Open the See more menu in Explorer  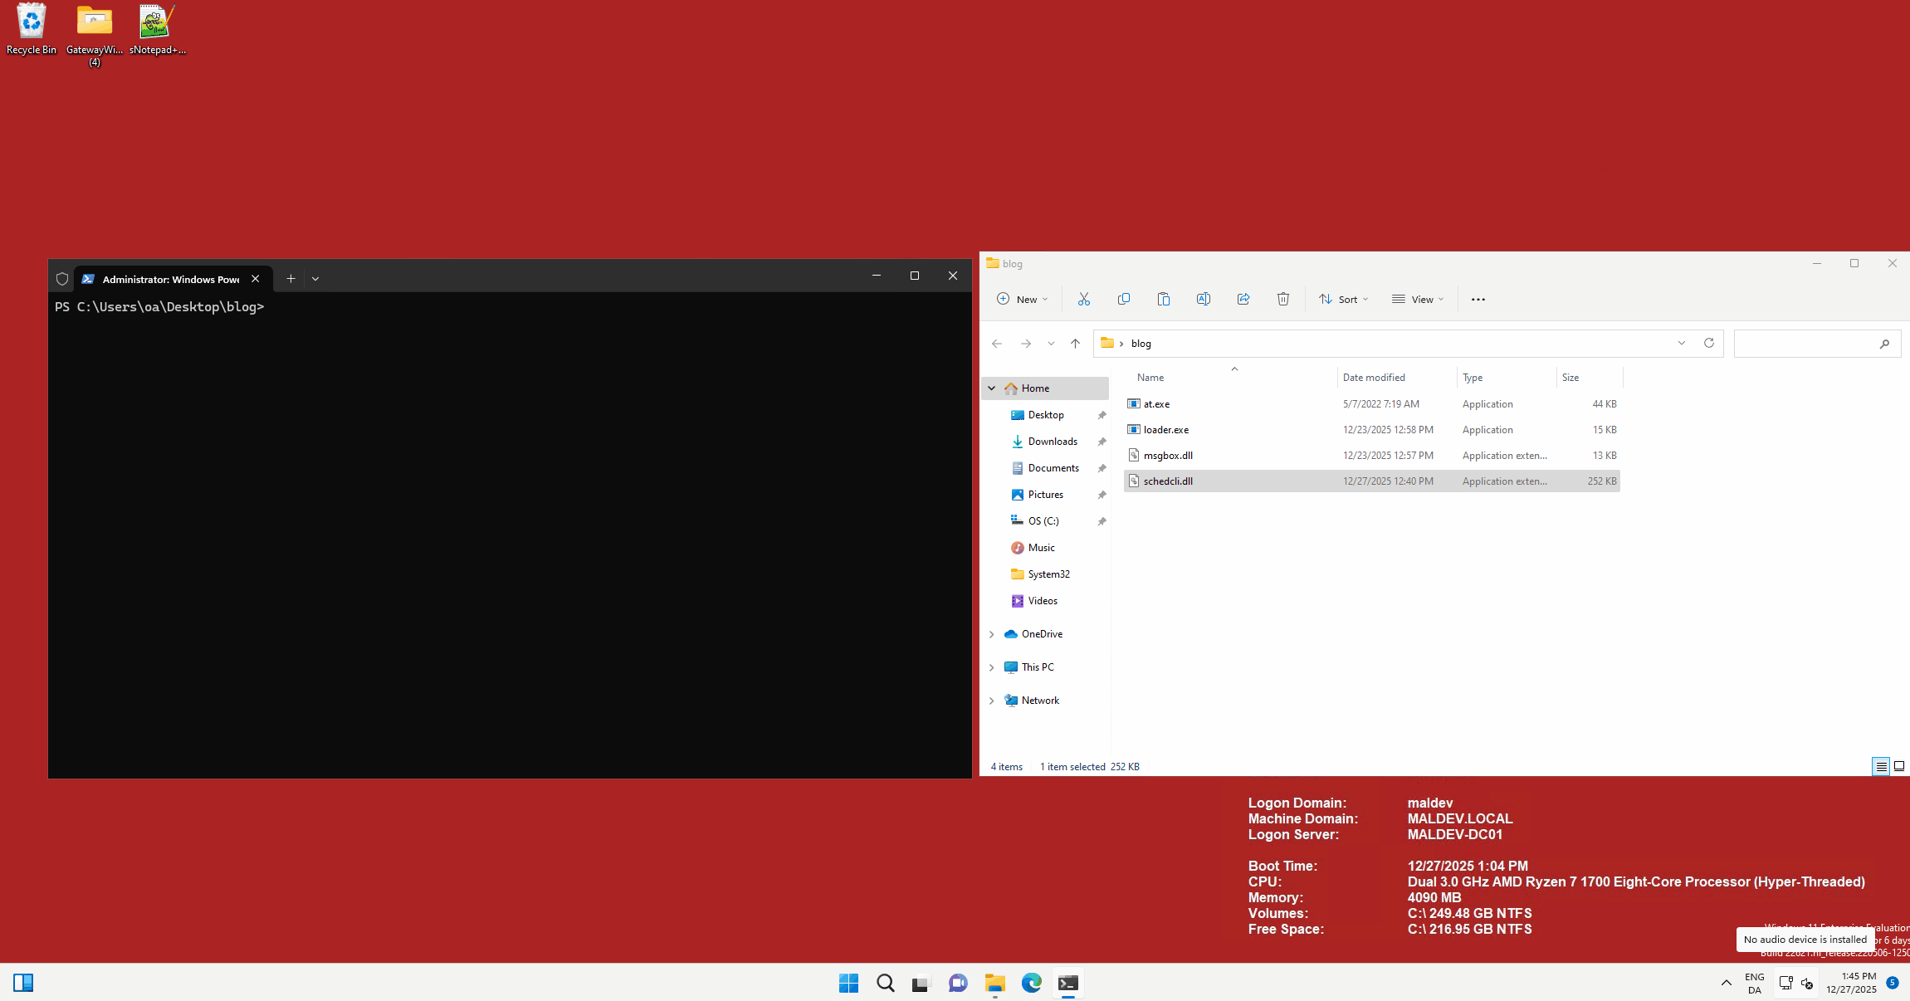1478,299
